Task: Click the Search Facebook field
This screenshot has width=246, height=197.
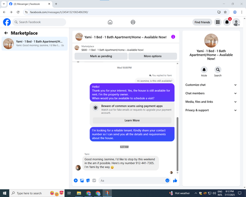Action: click(39, 22)
